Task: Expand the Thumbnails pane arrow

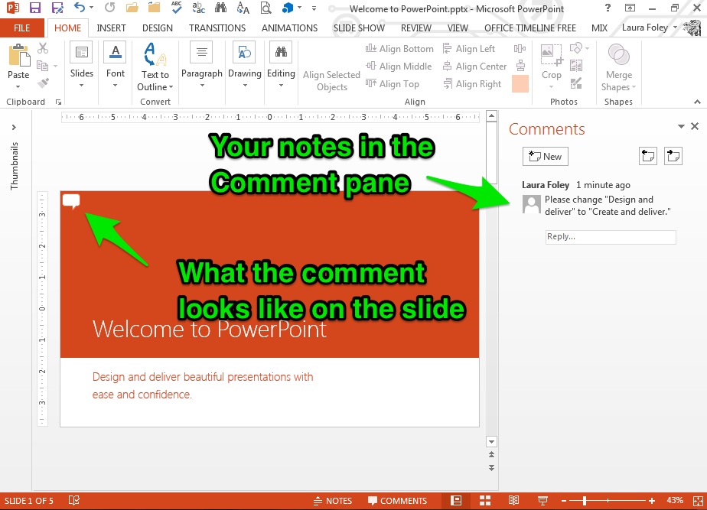Action: tap(14, 127)
